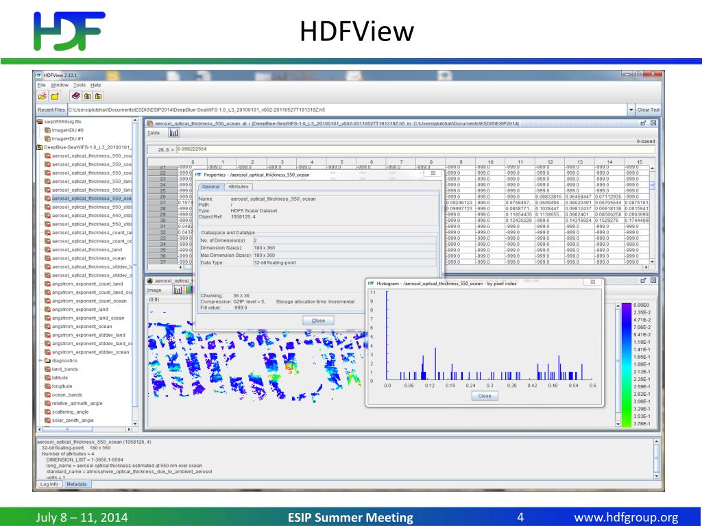Click the HDF4 library version icon

(x=87, y=96)
